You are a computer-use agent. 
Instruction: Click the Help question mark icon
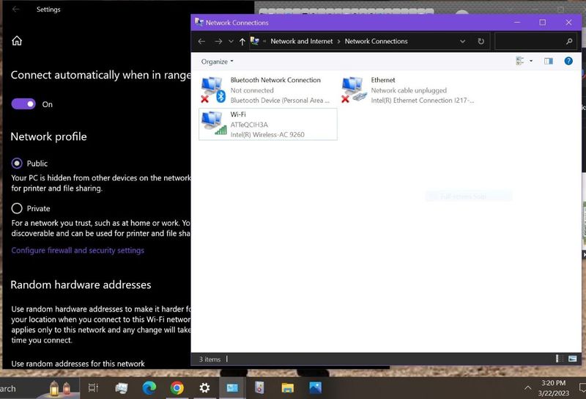click(568, 62)
